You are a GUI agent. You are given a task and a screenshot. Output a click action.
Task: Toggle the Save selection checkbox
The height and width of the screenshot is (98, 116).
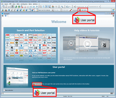click(x=4, y=90)
